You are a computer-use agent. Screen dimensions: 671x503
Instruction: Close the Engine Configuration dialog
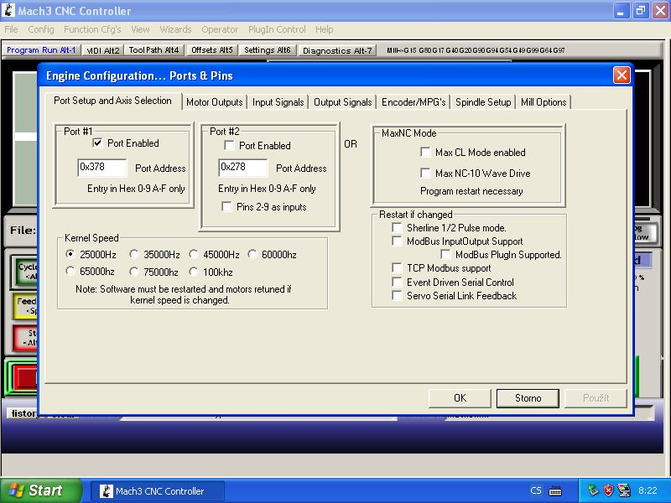(x=621, y=75)
